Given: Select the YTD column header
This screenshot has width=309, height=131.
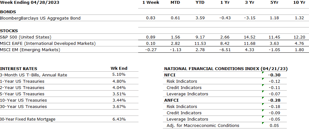Looking at the screenshot, I should pos(200,3).
